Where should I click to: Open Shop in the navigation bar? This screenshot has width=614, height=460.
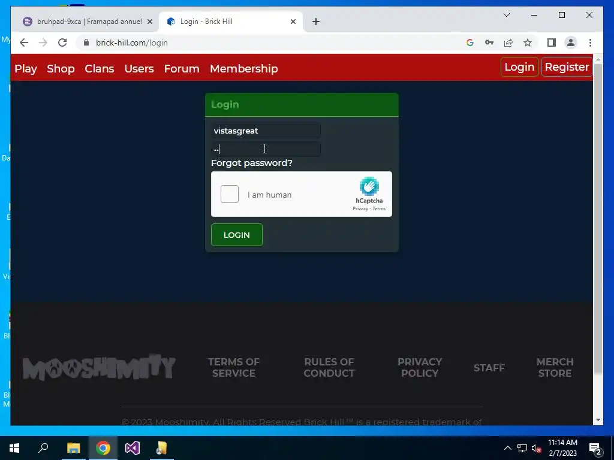click(x=61, y=68)
